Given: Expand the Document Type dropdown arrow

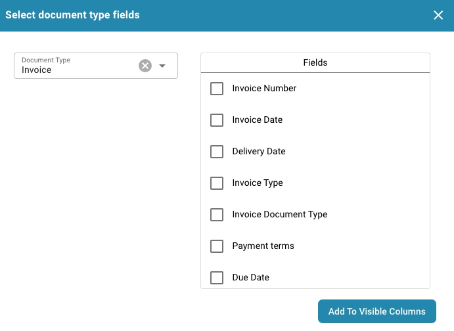Looking at the screenshot, I should pyautogui.click(x=162, y=66).
